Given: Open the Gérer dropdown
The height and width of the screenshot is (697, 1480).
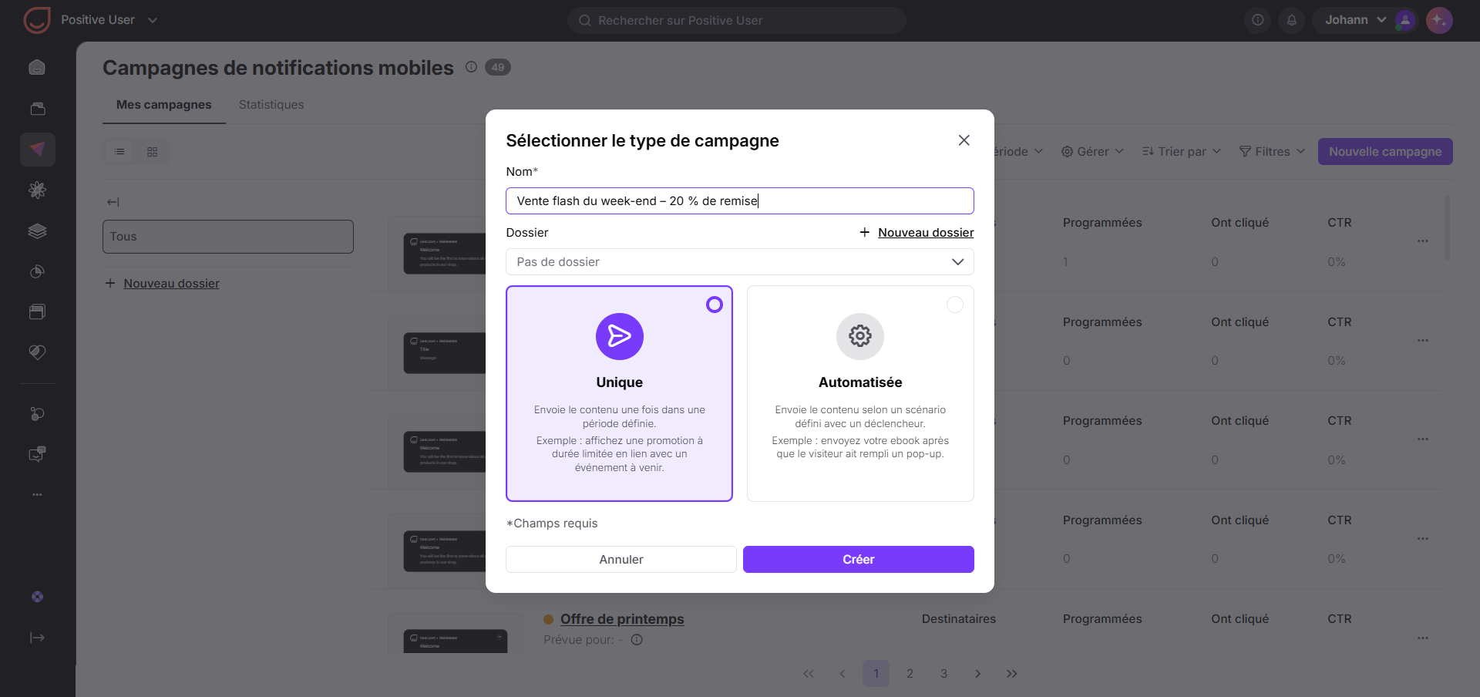Looking at the screenshot, I should pos(1092,152).
